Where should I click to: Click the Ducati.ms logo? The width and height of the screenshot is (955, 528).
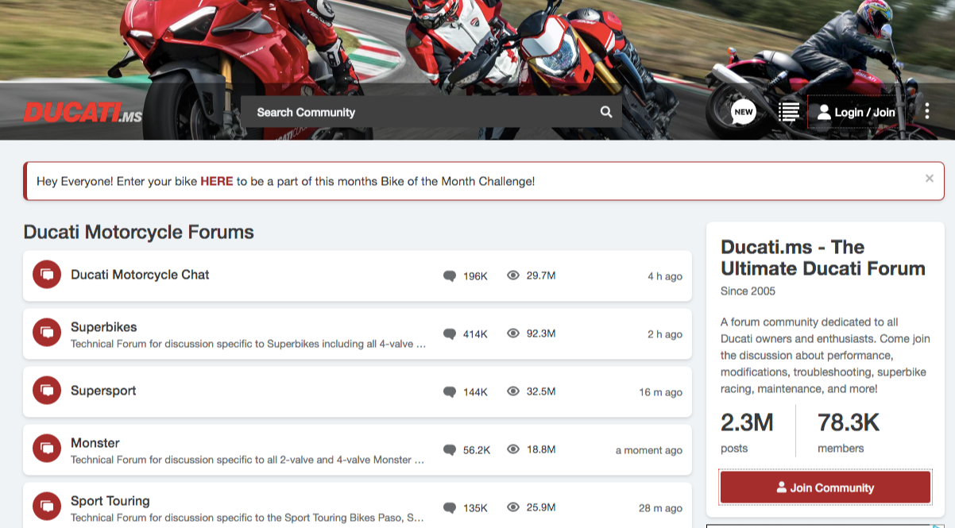(x=83, y=113)
